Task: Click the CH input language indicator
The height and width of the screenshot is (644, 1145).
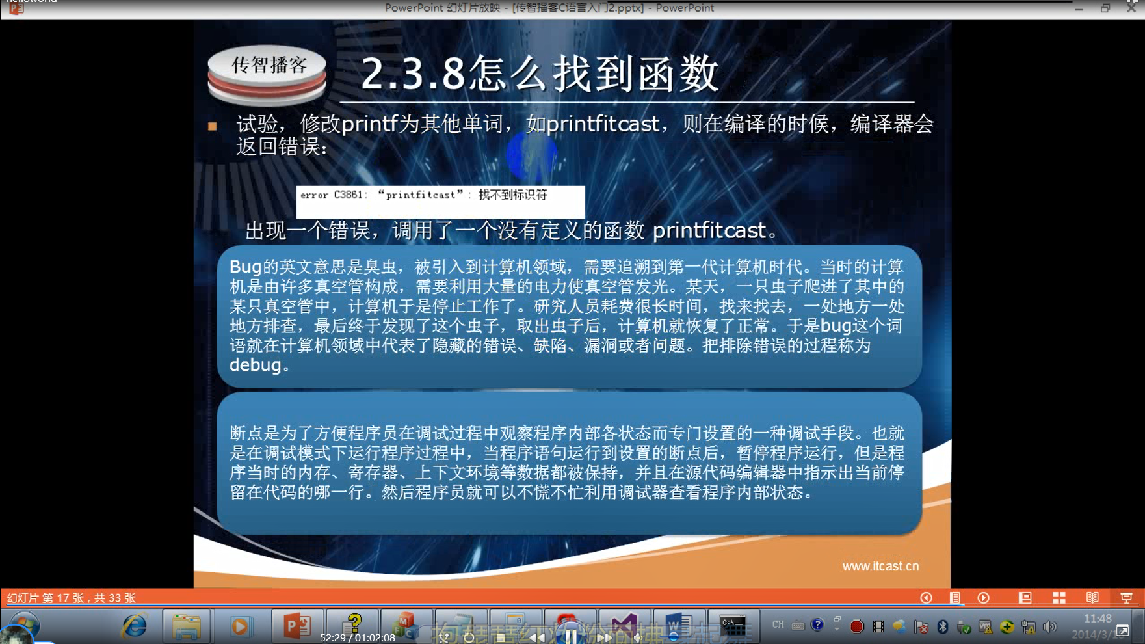Action: (x=778, y=625)
